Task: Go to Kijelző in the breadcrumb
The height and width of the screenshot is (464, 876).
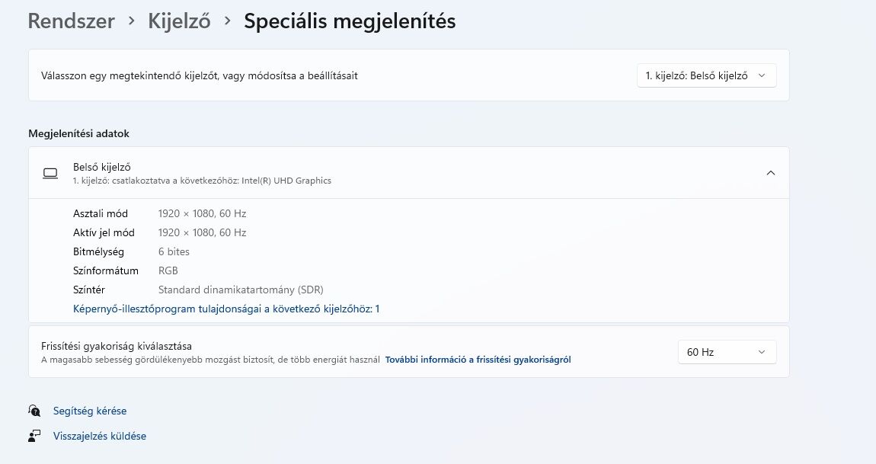Action: point(179,21)
